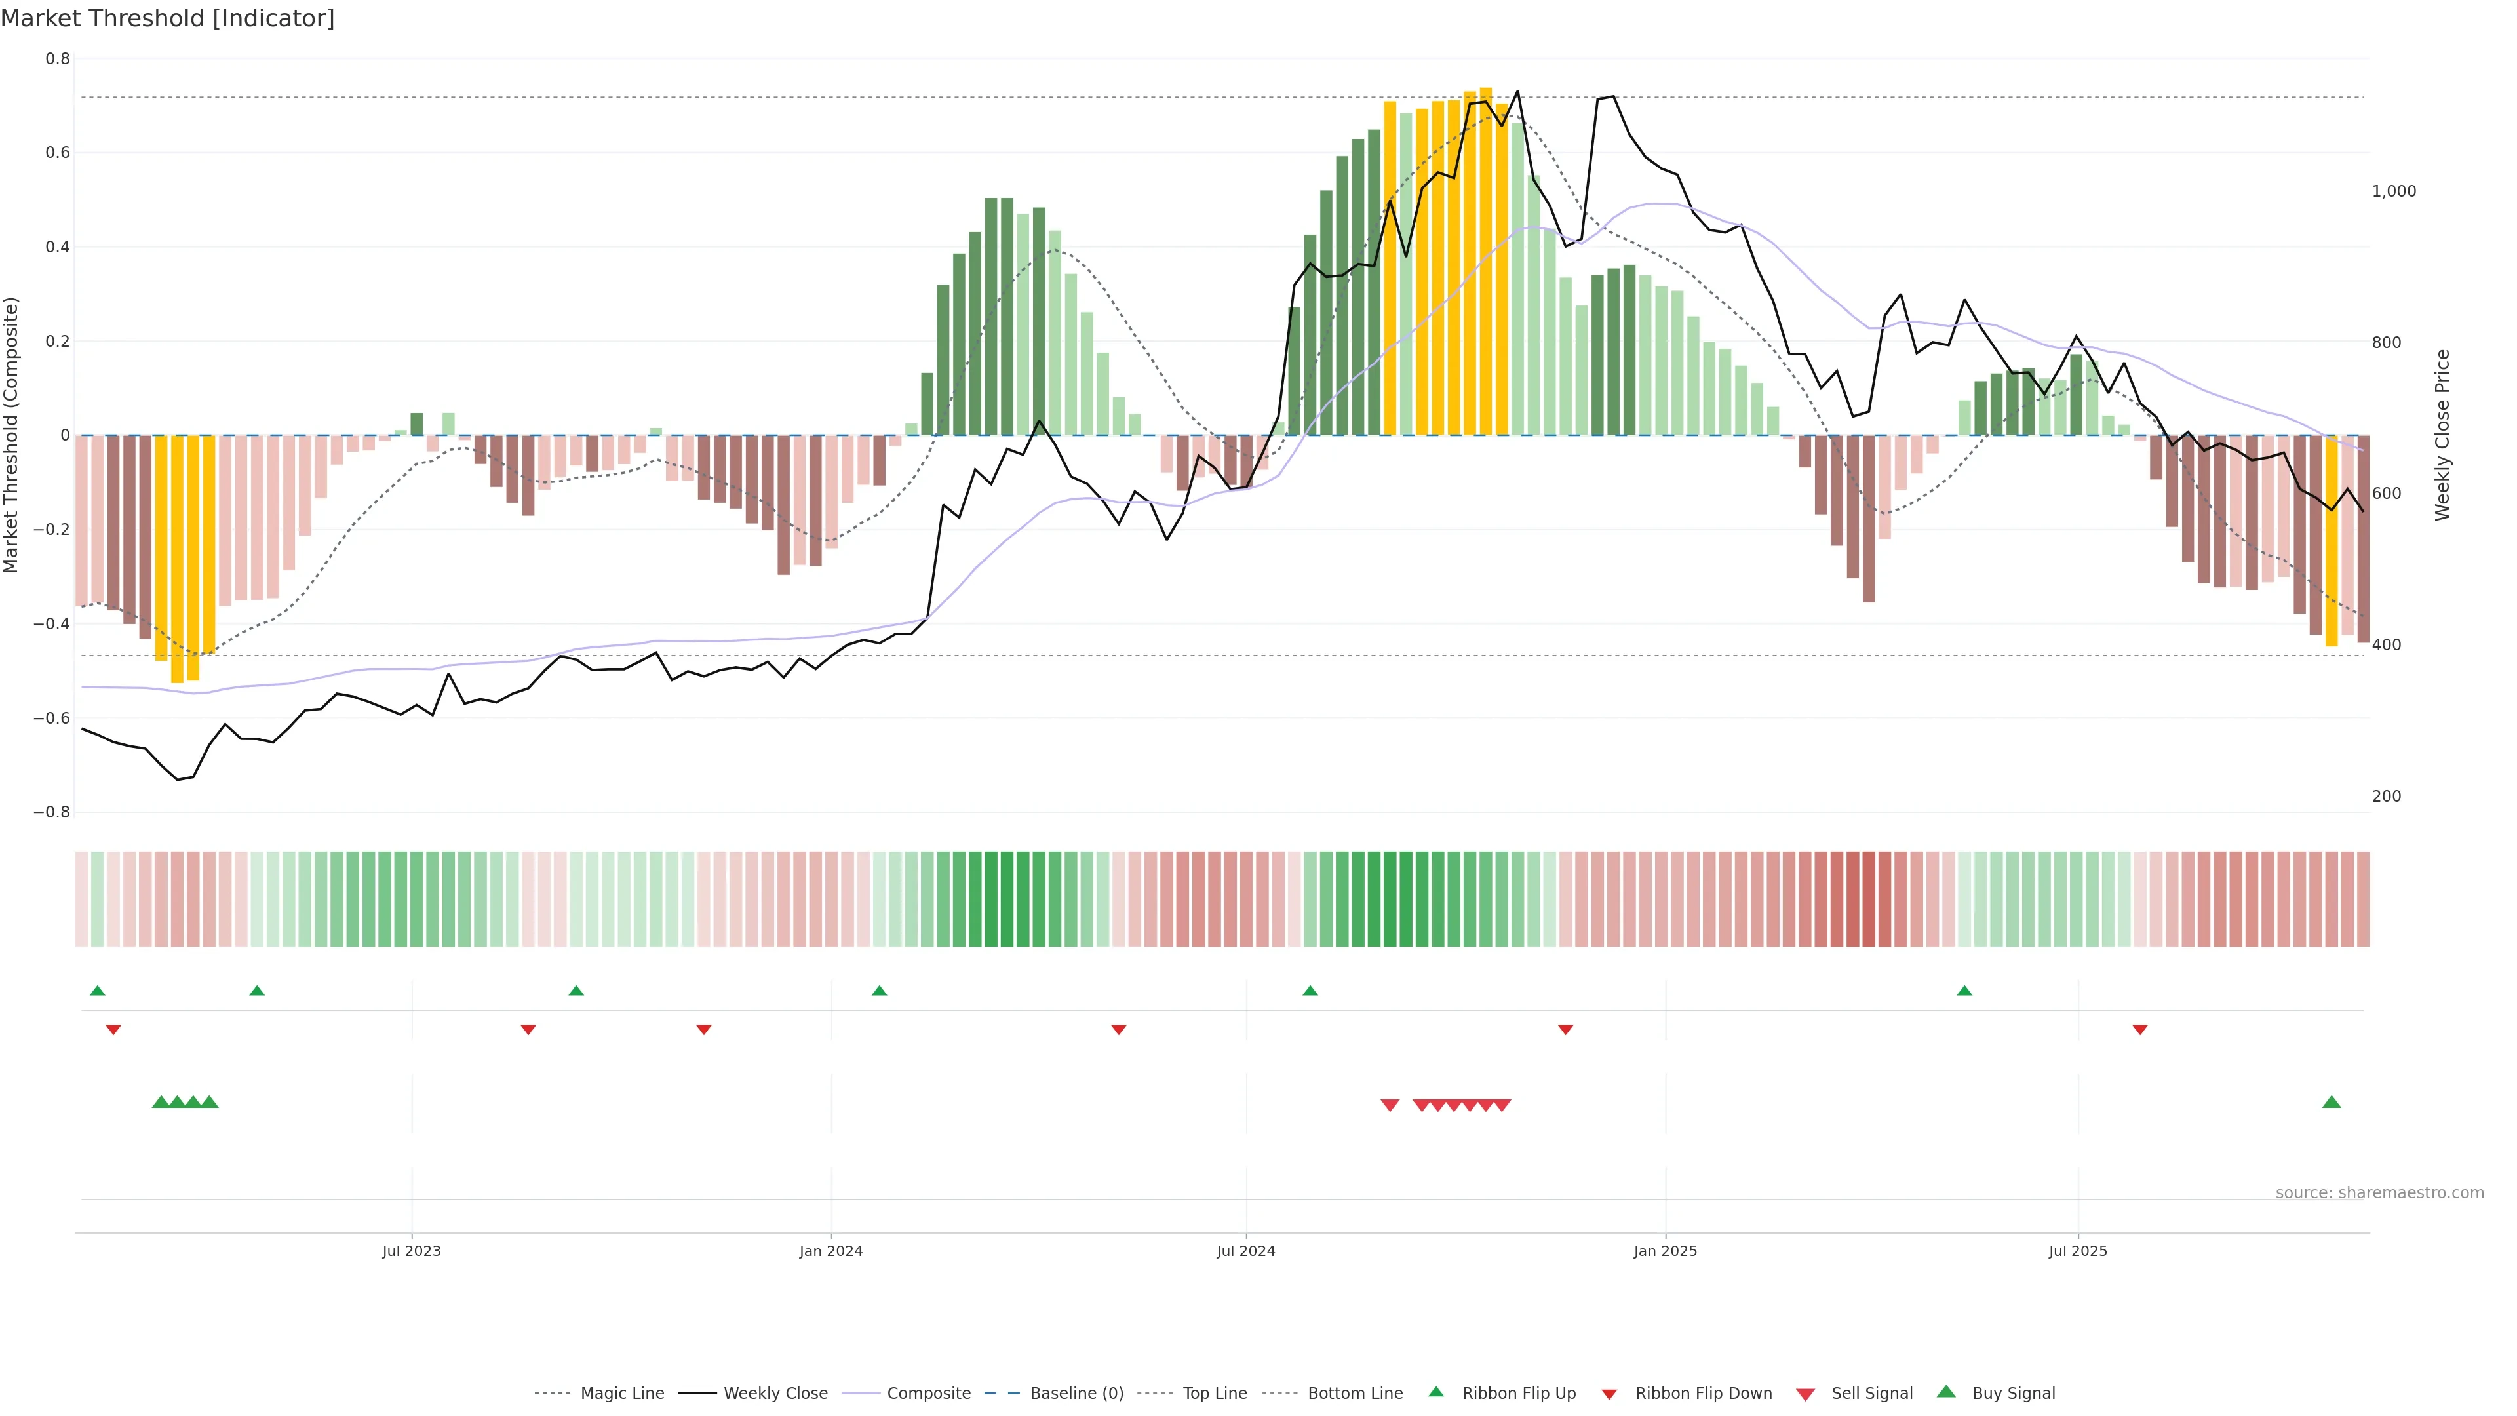Click Ribbon Flip Up legend triangle
This screenshot has height=1416, width=2517.
(x=1436, y=1392)
